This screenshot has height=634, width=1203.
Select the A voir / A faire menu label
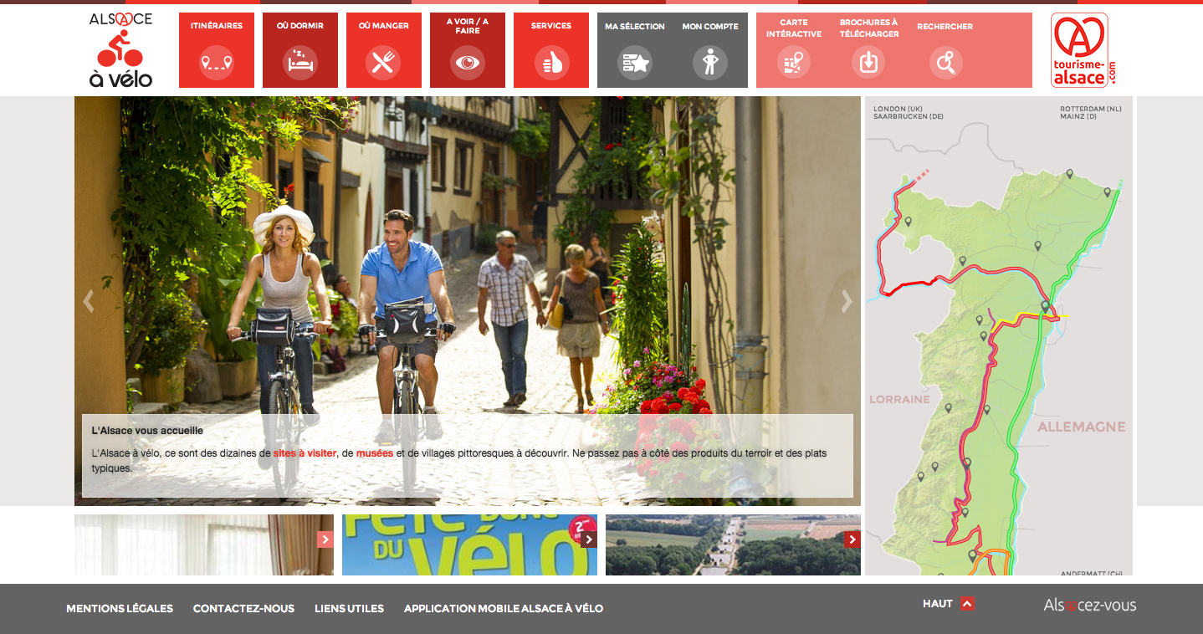tap(468, 26)
